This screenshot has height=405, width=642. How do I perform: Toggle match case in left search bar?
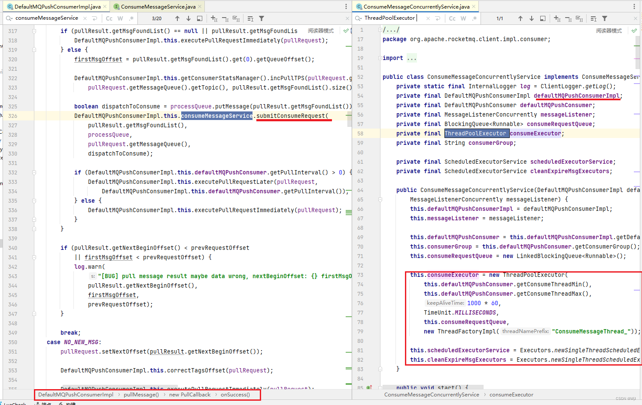point(109,18)
